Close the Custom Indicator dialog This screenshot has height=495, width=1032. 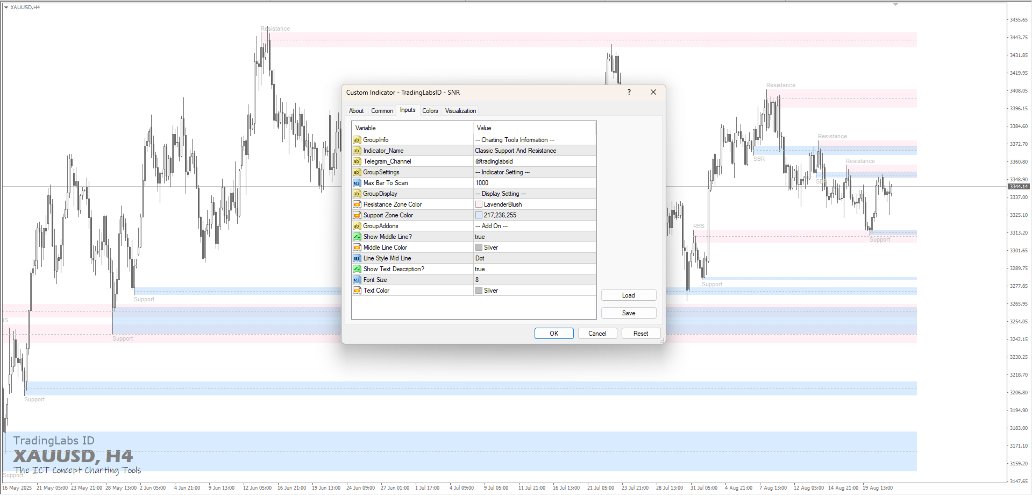point(653,93)
